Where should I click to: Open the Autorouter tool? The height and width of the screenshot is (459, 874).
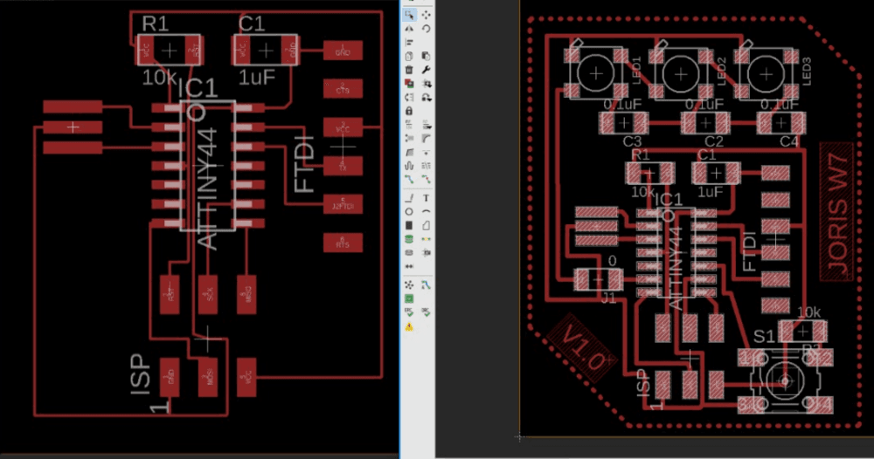coord(427,285)
